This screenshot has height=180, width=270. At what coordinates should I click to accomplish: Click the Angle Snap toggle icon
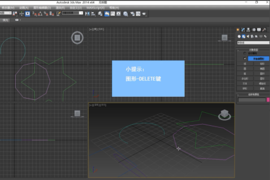(40, 13)
